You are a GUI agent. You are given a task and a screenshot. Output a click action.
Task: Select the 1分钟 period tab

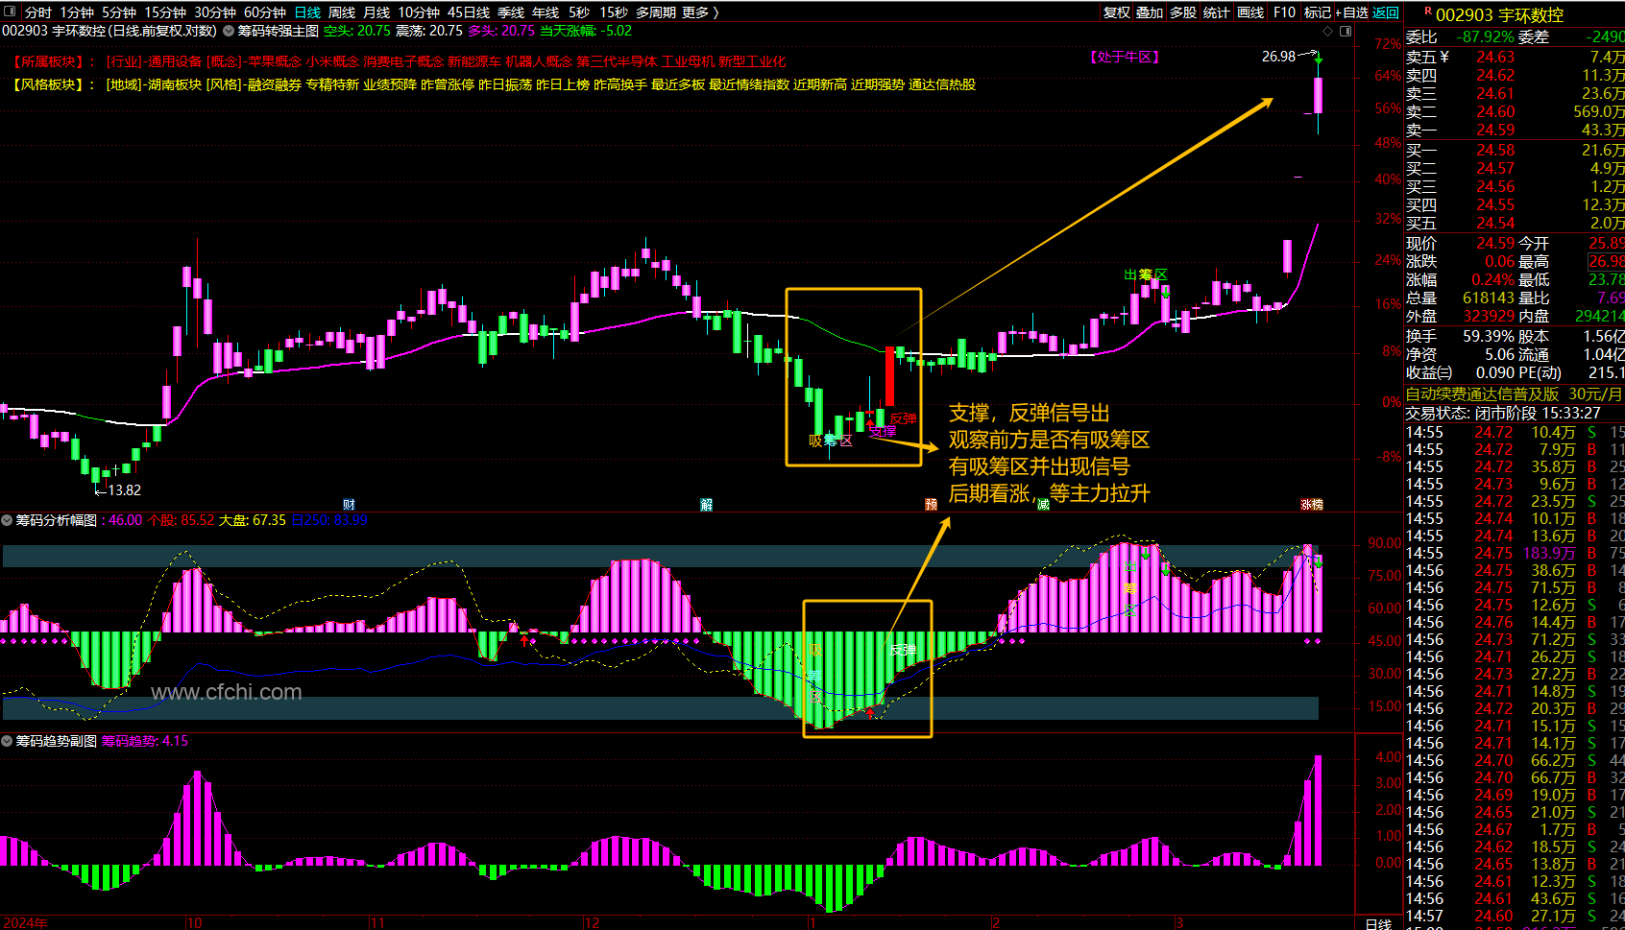(x=77, y=12)
